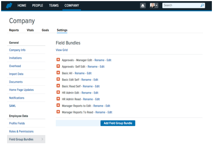This screenshot has width=213, height=148.
Task: Expand the Field Group Bundles chevron
Action: point(42,139)
